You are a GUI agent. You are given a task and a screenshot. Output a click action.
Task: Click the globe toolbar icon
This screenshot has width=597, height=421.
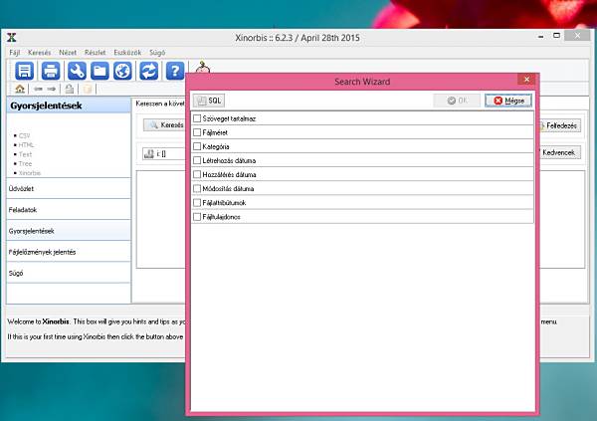point(122,71)
